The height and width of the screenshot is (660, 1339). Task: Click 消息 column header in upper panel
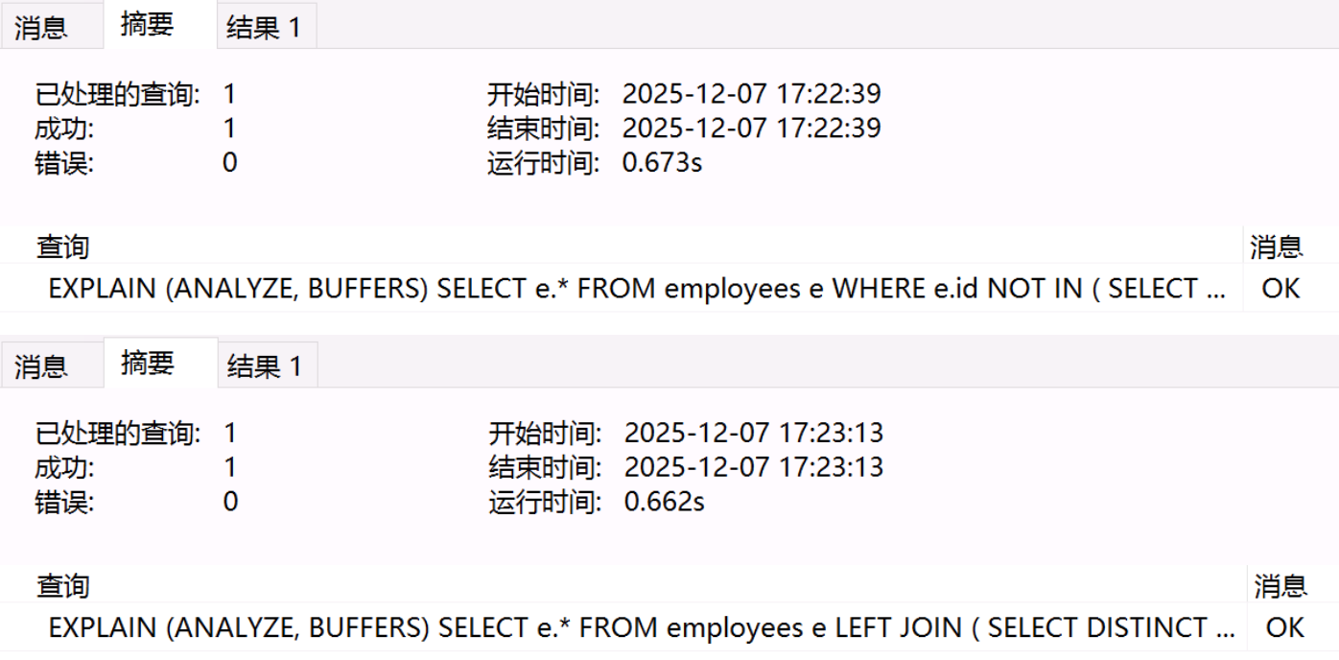point(1277,247)
